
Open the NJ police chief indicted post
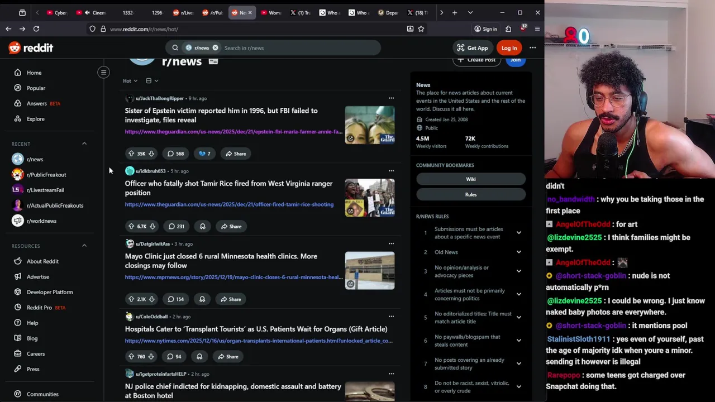point(233,391)
